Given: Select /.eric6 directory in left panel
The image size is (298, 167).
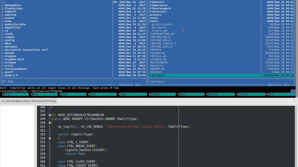Looking at the screenshot, I should pyautogui.click(x=7, y=66).
